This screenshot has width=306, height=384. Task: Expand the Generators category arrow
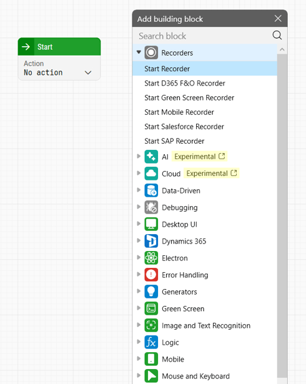click(139, 291)
